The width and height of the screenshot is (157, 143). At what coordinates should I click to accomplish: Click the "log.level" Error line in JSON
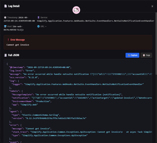[22, 71]
